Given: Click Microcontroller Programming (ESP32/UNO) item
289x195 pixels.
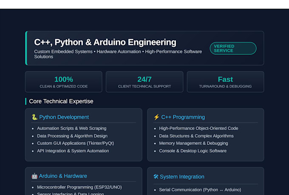Looking at the screenshot, I should click(x=79, y=187).
